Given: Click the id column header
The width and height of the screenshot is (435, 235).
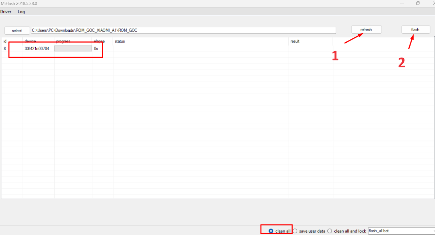Looking at the screenshot, I should pyautogui.click(x=5, y=41).
